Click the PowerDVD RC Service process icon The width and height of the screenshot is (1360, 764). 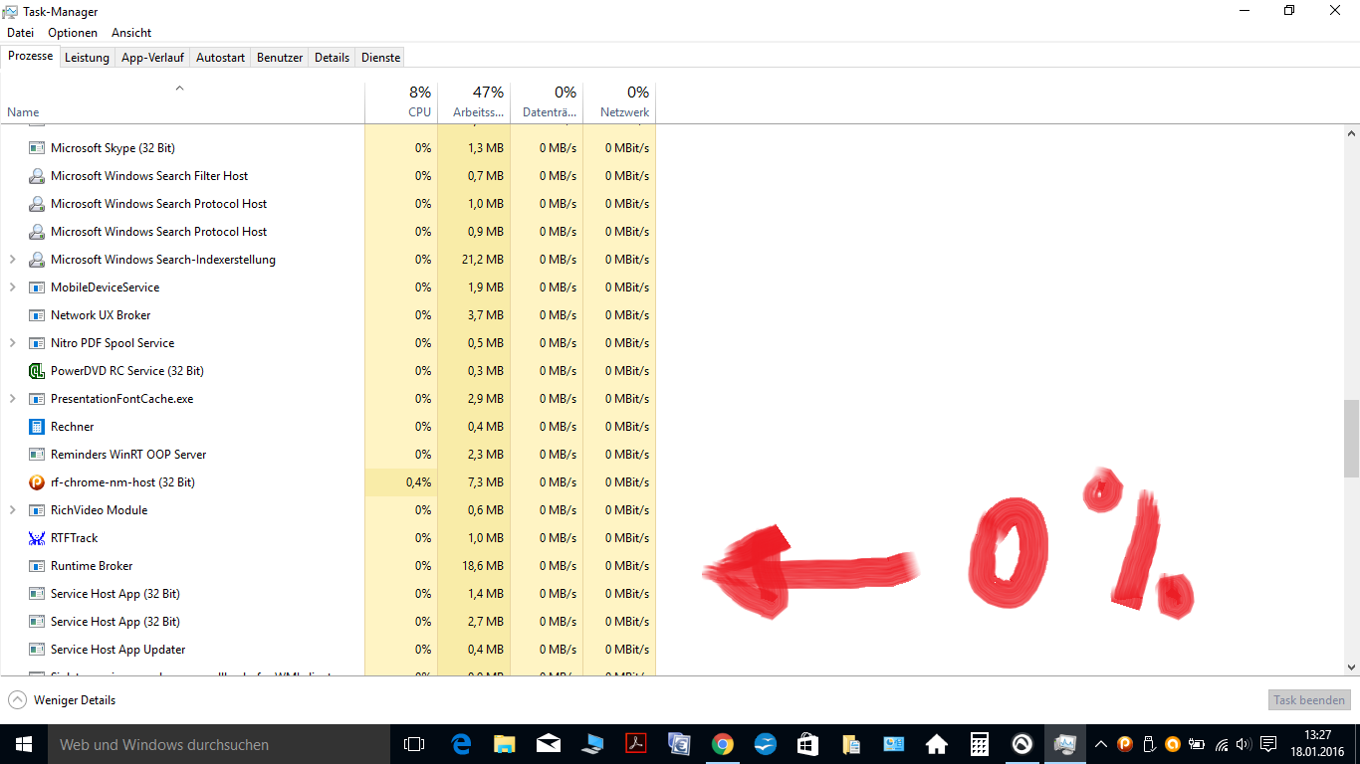pyautogui.click(x=37, y=371)
